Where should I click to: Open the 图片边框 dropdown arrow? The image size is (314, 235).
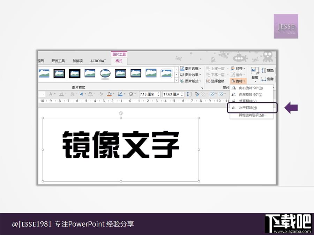tap(201, 68)
